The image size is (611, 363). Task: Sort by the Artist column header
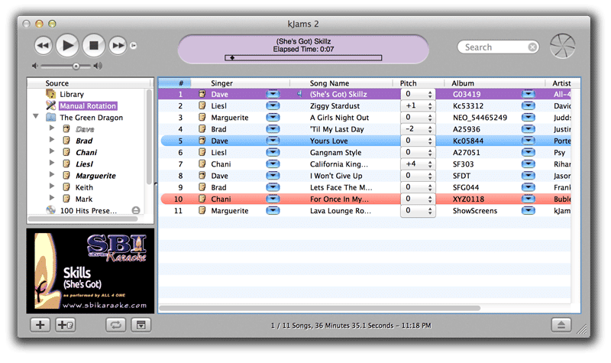click(562, 83)
